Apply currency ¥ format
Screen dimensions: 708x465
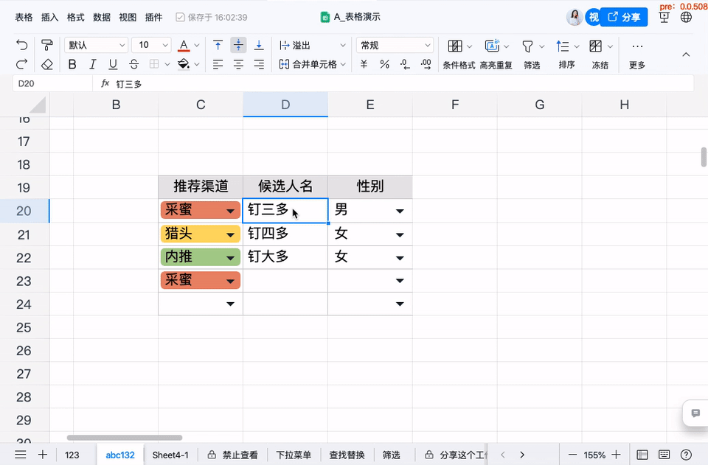click(364, 65)
